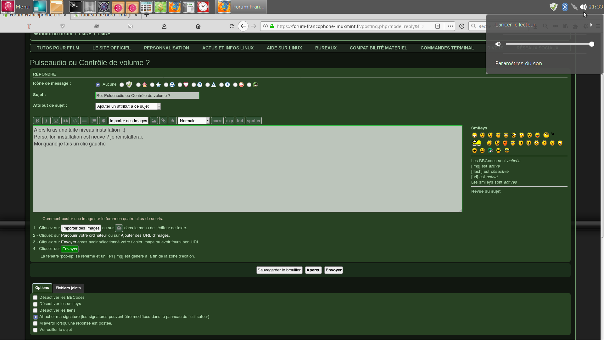Insert a quote block with the quote icon
Screen dimensions: 604x340
click(65, 121)
